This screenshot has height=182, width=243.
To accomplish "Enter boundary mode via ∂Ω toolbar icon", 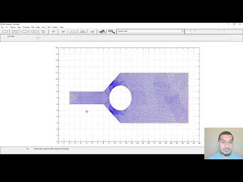I will pyautogui.click(x=53, y=31).
